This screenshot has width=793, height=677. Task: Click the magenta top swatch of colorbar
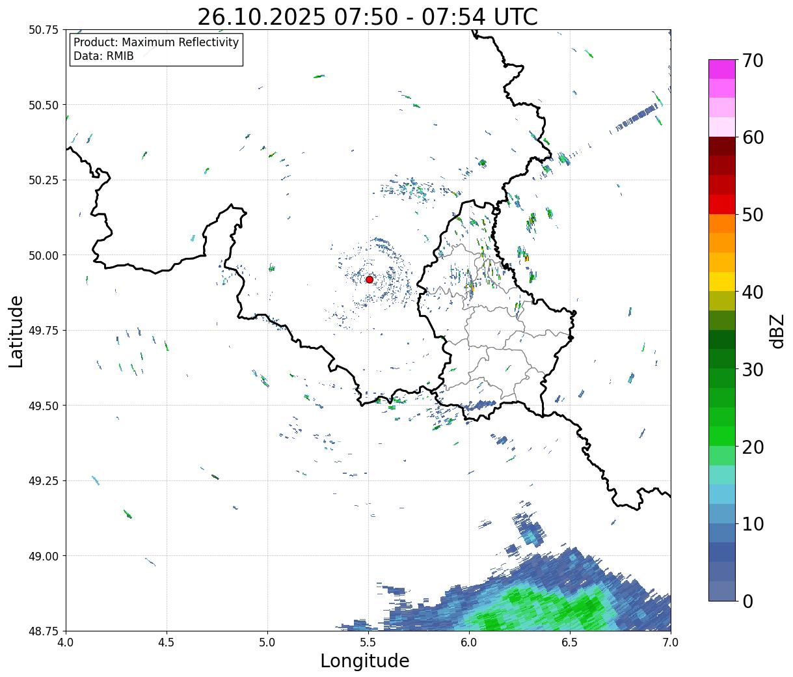tap(722, 69)
